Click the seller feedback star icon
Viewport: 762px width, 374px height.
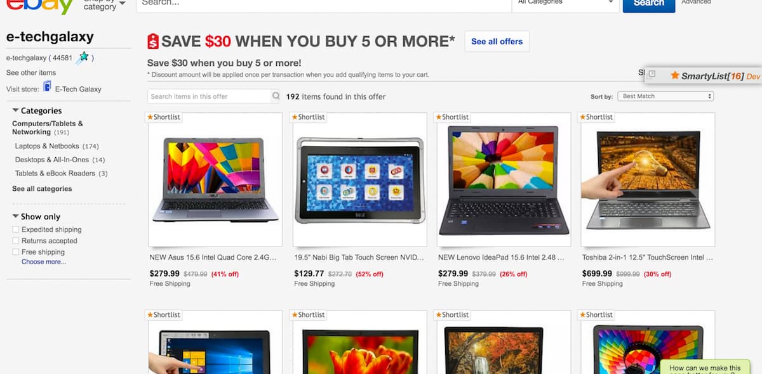82,58
